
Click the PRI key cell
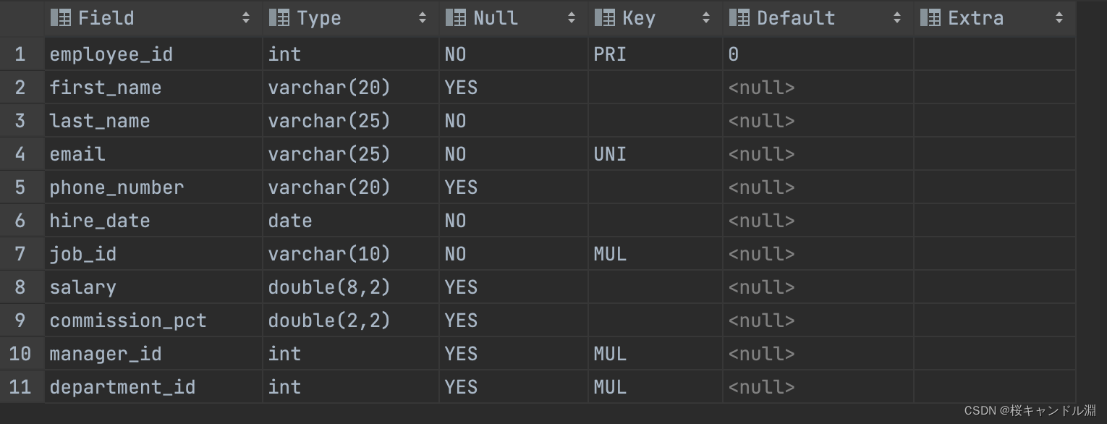click(x=610, y=54)
